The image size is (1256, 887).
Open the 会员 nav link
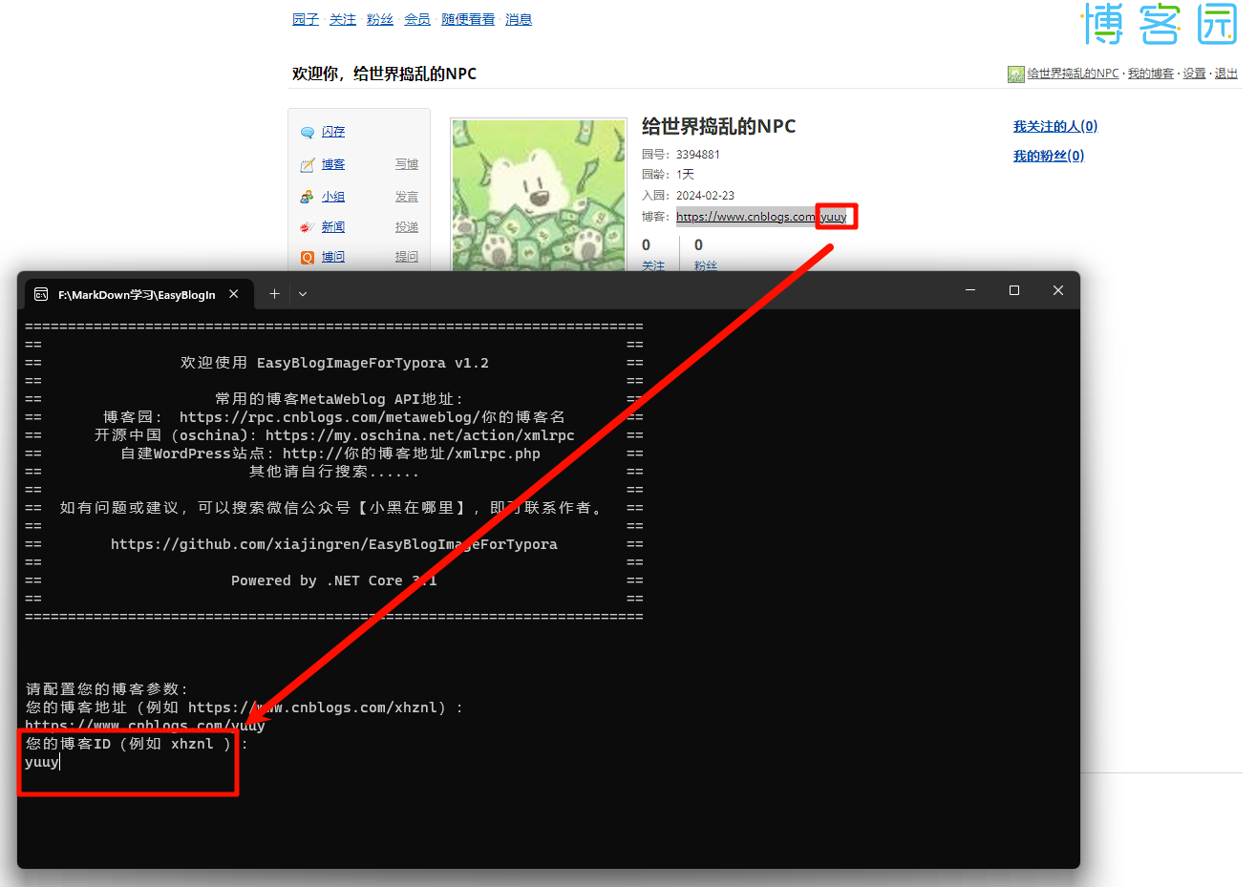417,19
